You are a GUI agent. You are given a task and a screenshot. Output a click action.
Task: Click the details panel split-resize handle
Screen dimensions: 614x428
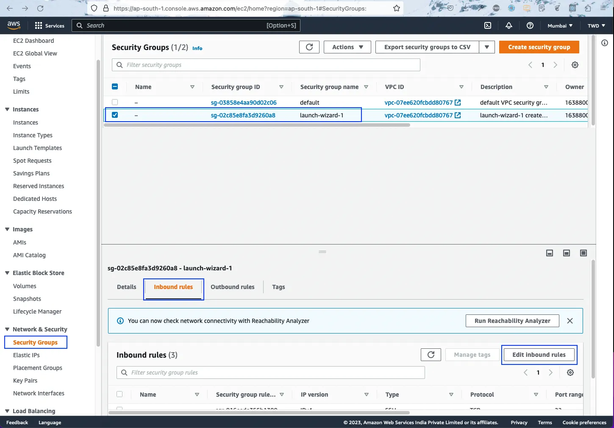322,252
